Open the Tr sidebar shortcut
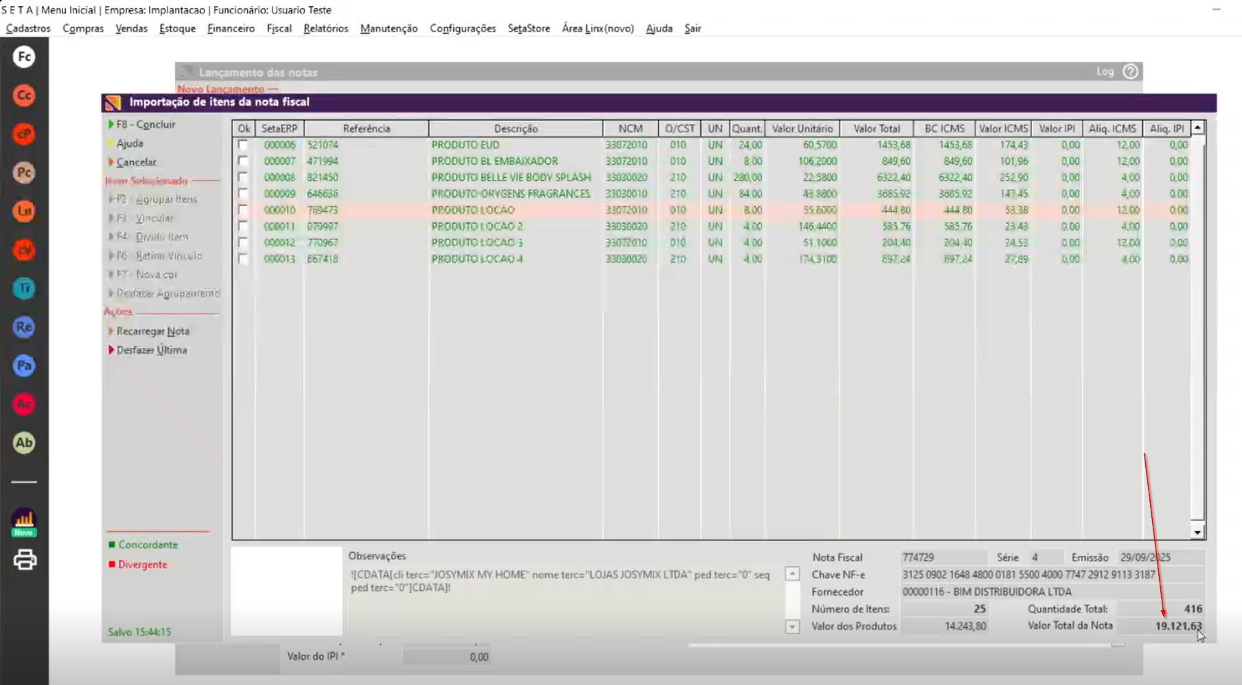Viewport: 1242px width, 685px height. tap(24, 288)
